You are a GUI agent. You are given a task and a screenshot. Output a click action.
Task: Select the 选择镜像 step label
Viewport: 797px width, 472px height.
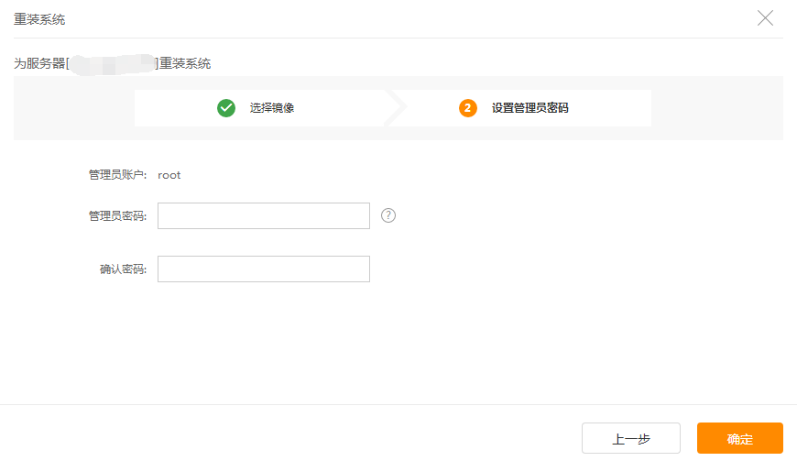[272, 108]
